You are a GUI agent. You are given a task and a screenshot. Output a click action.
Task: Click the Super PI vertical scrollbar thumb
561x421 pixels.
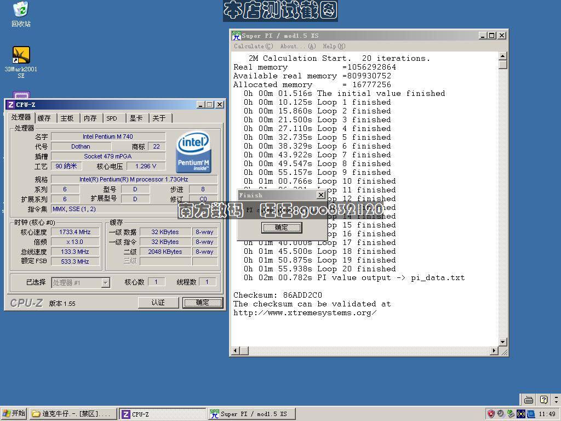(x=503, y=65)
